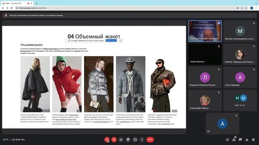Screen dimensions: 259x145
Task: Open chat with everyone panel
Action: pyautogui.click(x=240, y=140)
